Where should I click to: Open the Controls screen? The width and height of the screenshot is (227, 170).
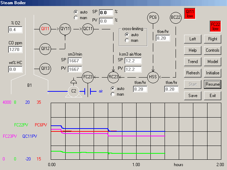click(212, 50)
